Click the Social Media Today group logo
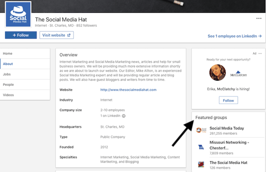266x172 pixels. click(201, 130)
